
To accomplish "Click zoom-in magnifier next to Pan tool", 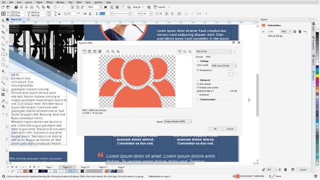I will pos(184,51).
